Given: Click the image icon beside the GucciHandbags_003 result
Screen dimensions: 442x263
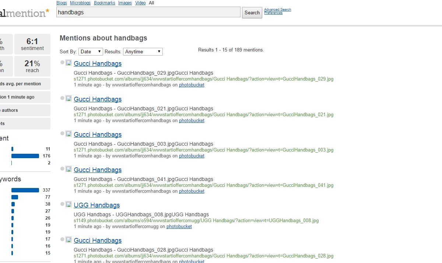Looking at the screenshot, I should tap(69, 134).
